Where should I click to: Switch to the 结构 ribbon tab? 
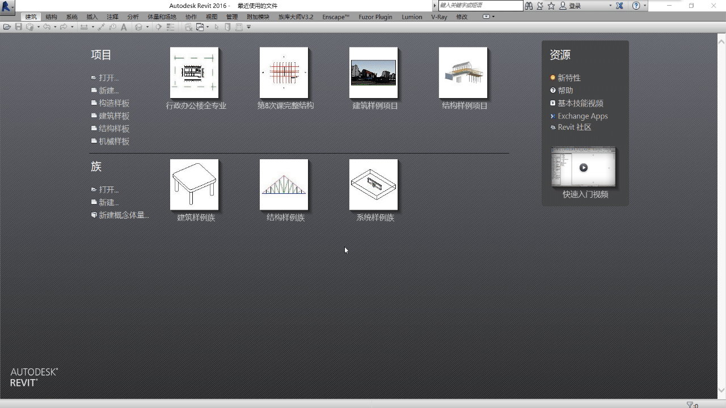click(x=51, y=17)
